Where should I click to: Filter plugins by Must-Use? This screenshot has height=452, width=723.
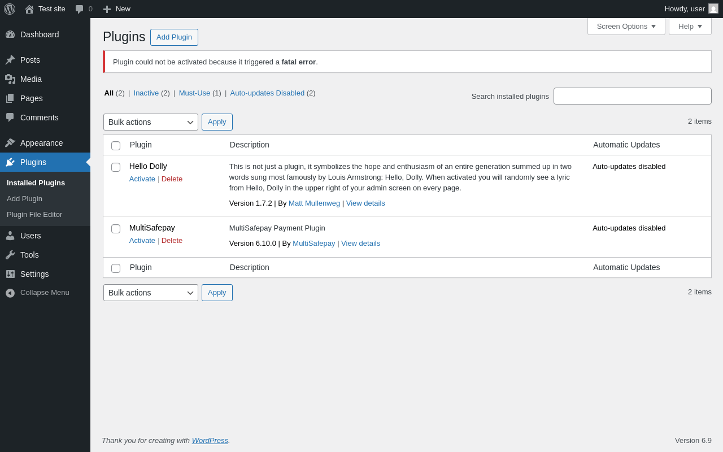pos(194,93)
